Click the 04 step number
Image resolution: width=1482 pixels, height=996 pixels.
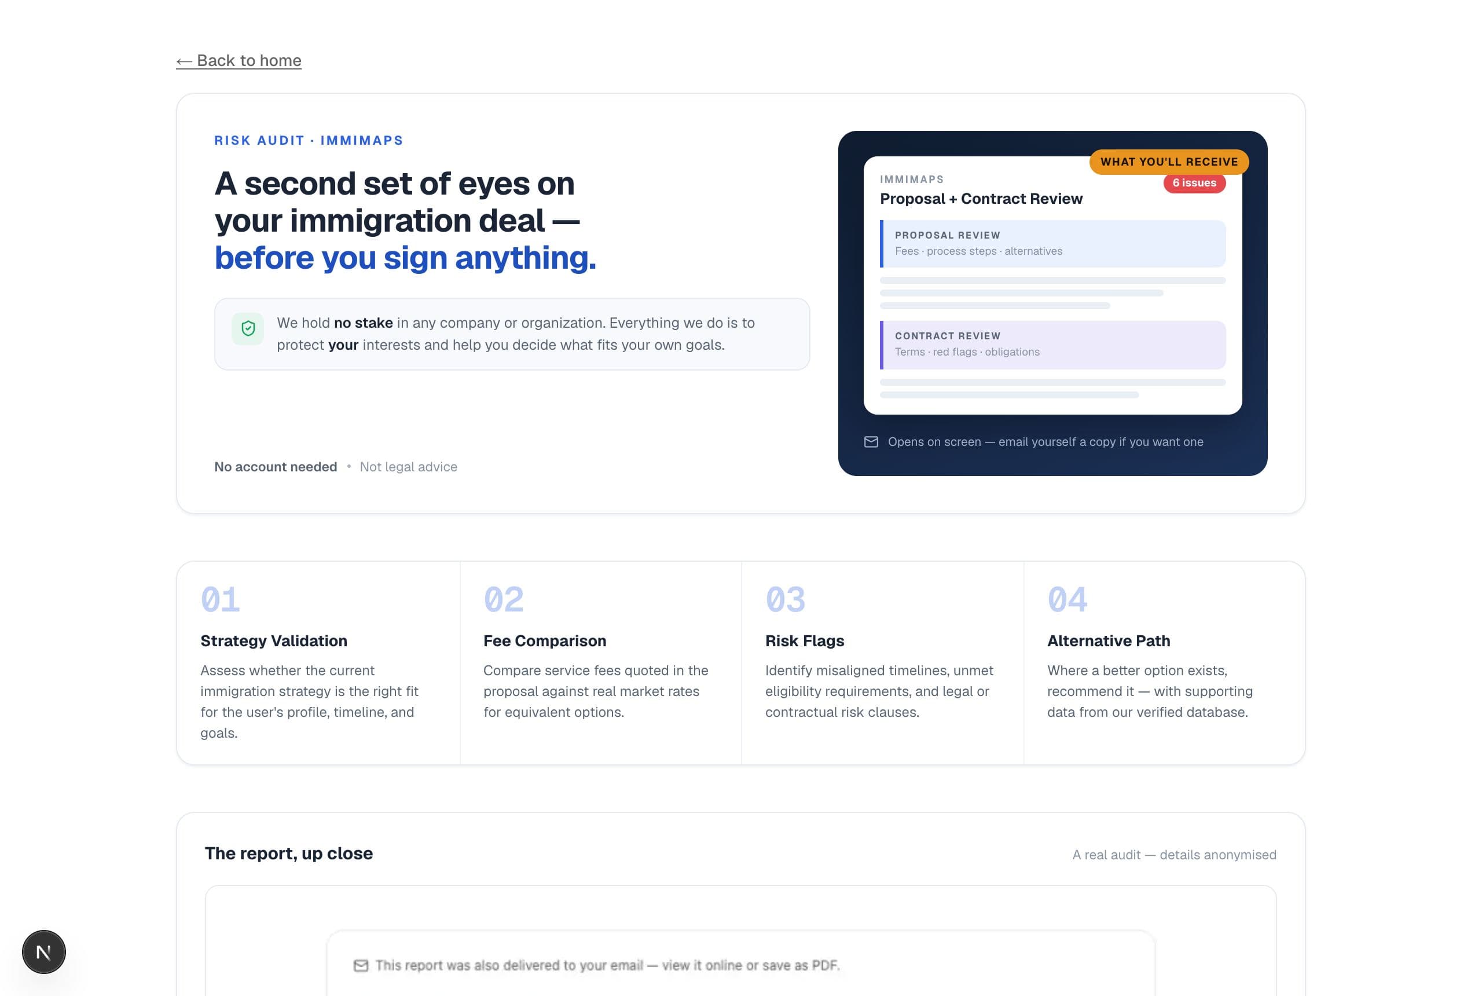(x=1068, y=600)
